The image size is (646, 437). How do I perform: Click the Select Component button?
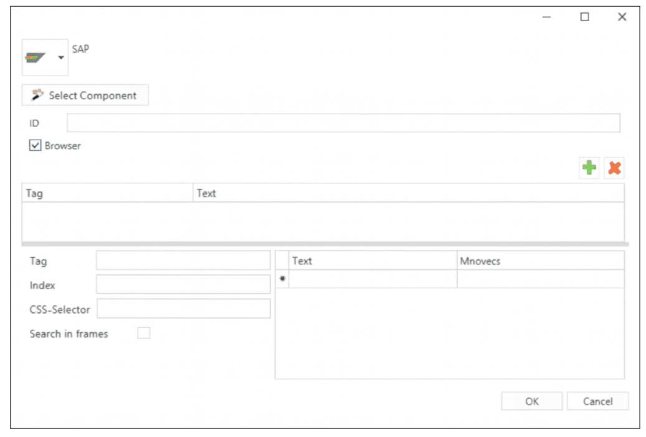(85, 95)
